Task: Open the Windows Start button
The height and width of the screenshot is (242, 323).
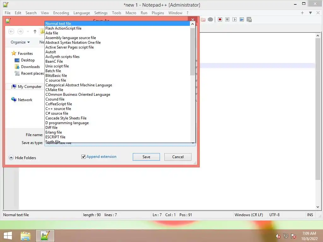Action: (8, 236)
